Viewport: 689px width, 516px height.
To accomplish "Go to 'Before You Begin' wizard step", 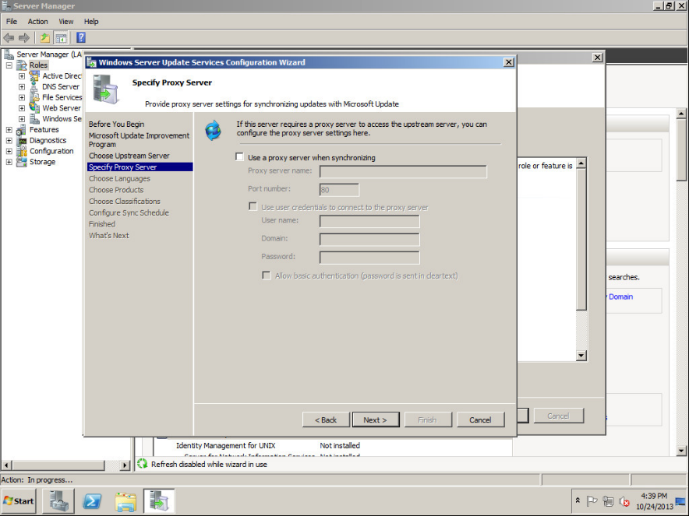I will [x=116, y=125].
